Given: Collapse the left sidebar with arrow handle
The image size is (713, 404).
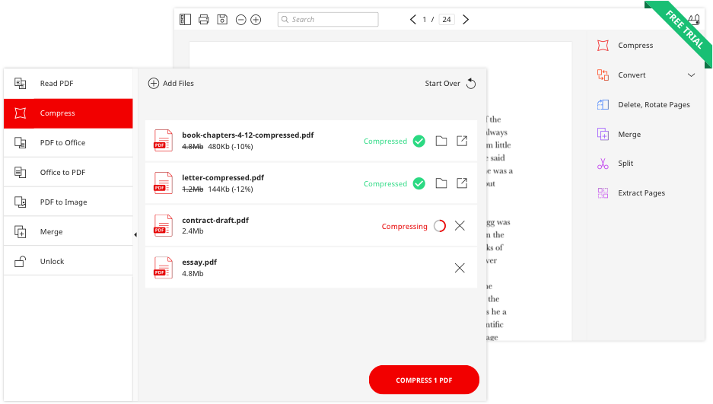Looking at the screenshot, I should tap(135, 235).
